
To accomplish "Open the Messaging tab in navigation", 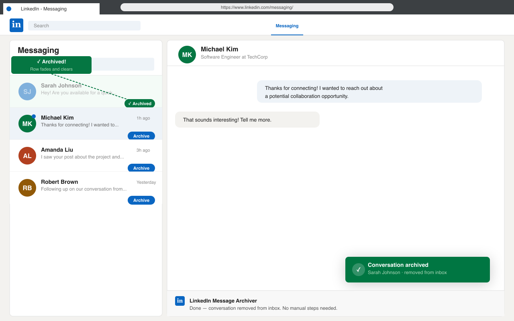I will (287, 26).
